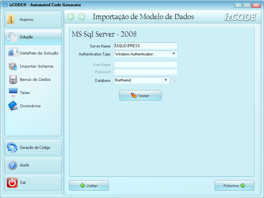The height and width of the screenshot is (198, 264).
Task: Click the Sair label
Action: point(23,182)
